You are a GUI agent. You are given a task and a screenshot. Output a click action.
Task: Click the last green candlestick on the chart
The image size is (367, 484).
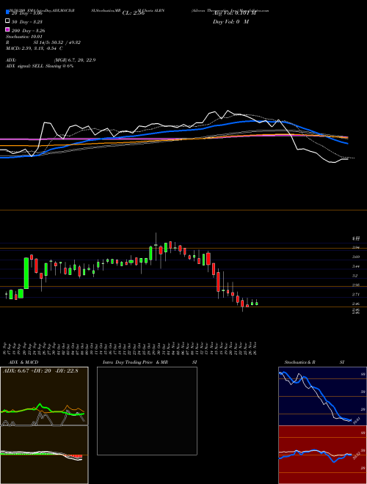[257, 303]
